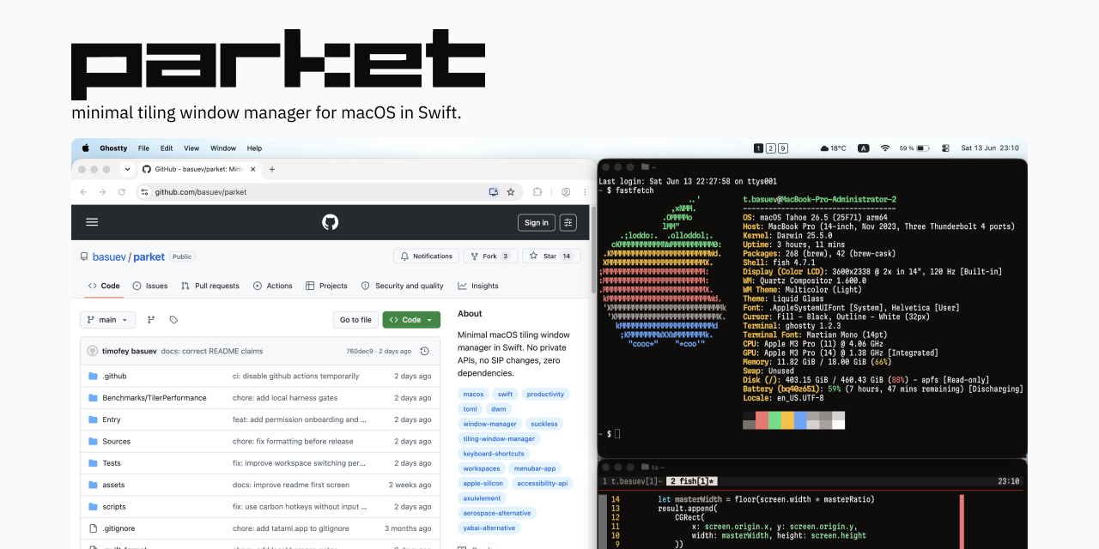Open the Ghostty app menu
This screenshot has height=549, width=1099.
point(113,148)
